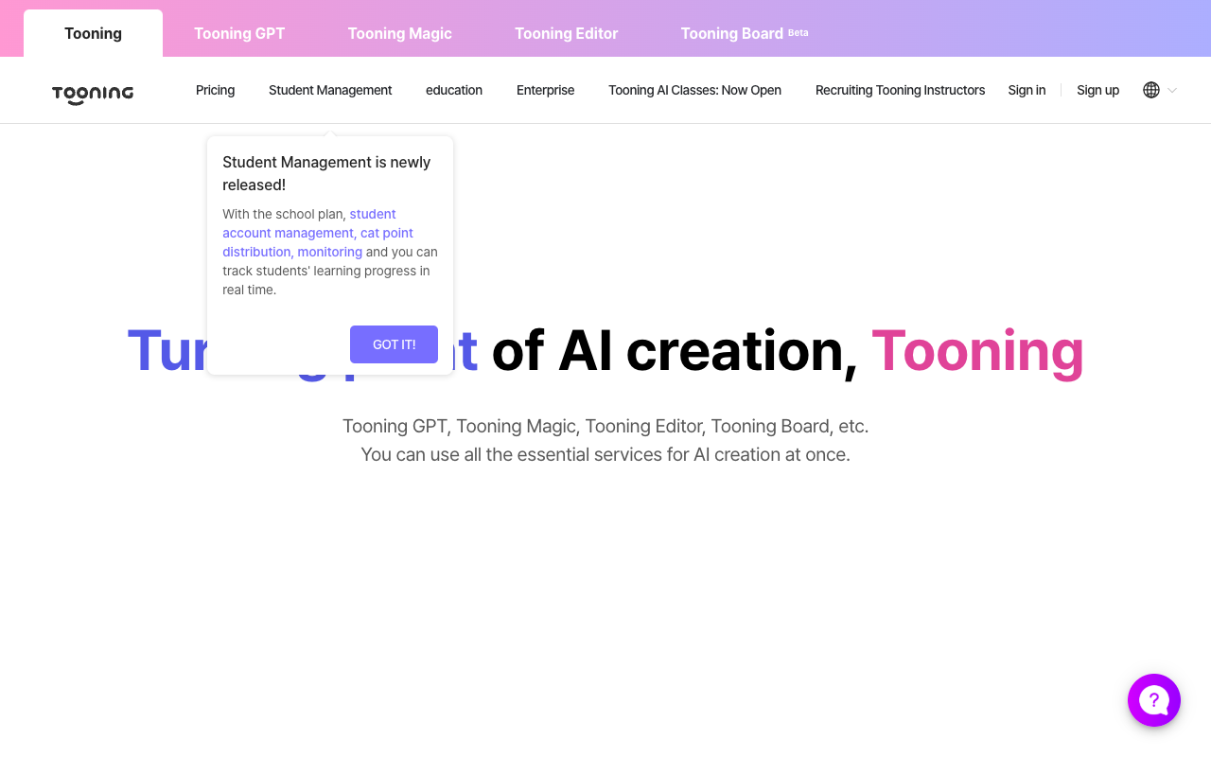Click the pink 'Tooning' headline word
The height and width of the screenshot is (757, 1211).
(x=977, y=351)
